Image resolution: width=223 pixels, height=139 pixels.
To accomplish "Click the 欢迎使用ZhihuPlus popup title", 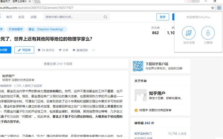I will coord(198,17).
